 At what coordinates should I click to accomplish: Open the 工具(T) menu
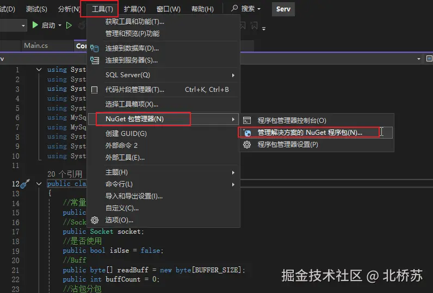102,9
